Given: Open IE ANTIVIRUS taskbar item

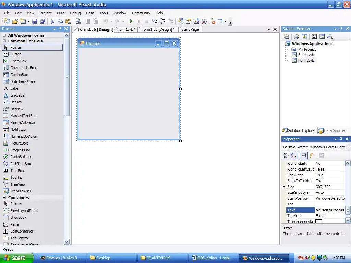Looking at the screenshot, I should click(x=162, y=258).
